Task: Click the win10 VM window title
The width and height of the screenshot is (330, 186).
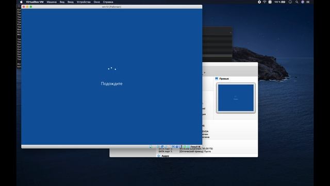Action: 111,7
